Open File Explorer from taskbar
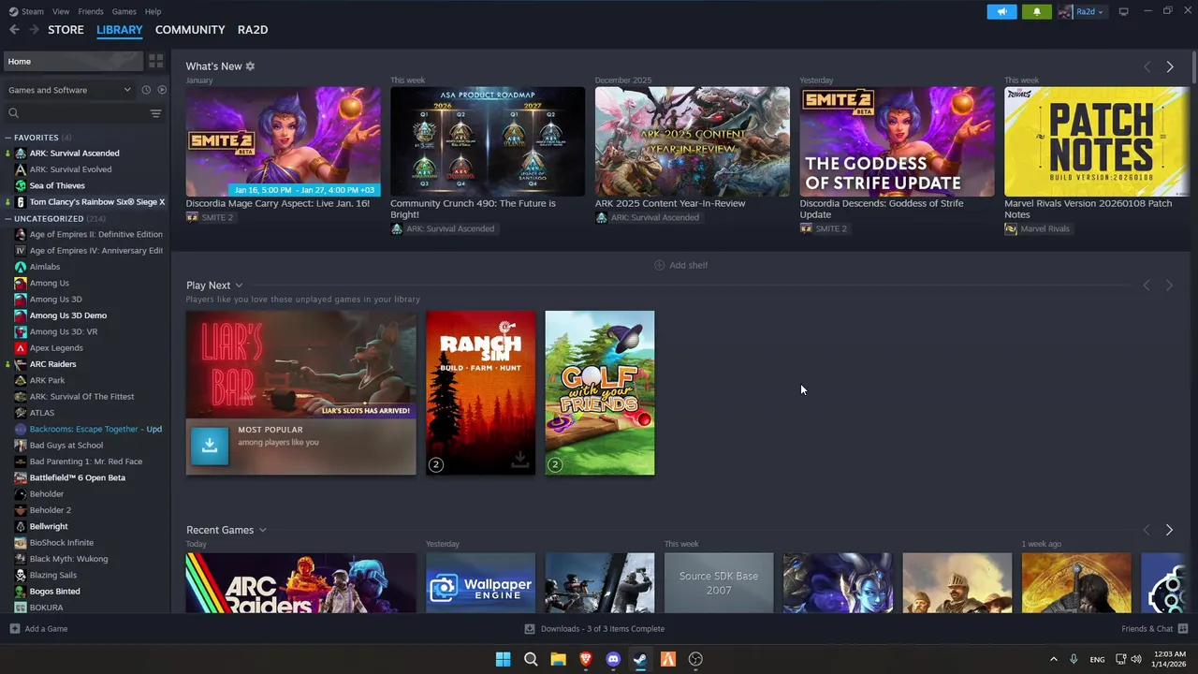Screen dimensions: 1198x674 click(x=558, y=659)
